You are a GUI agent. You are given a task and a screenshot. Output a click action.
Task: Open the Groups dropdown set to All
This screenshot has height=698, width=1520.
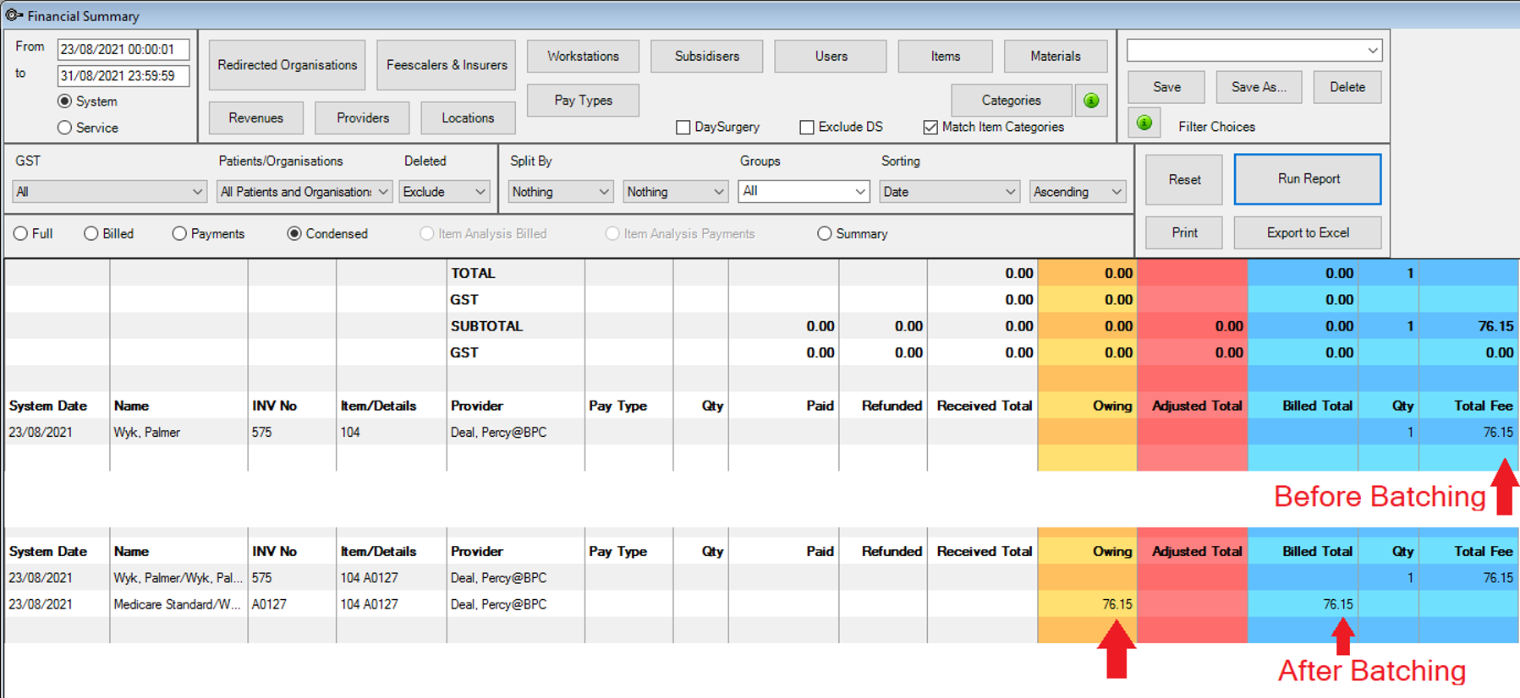point(804,191)
